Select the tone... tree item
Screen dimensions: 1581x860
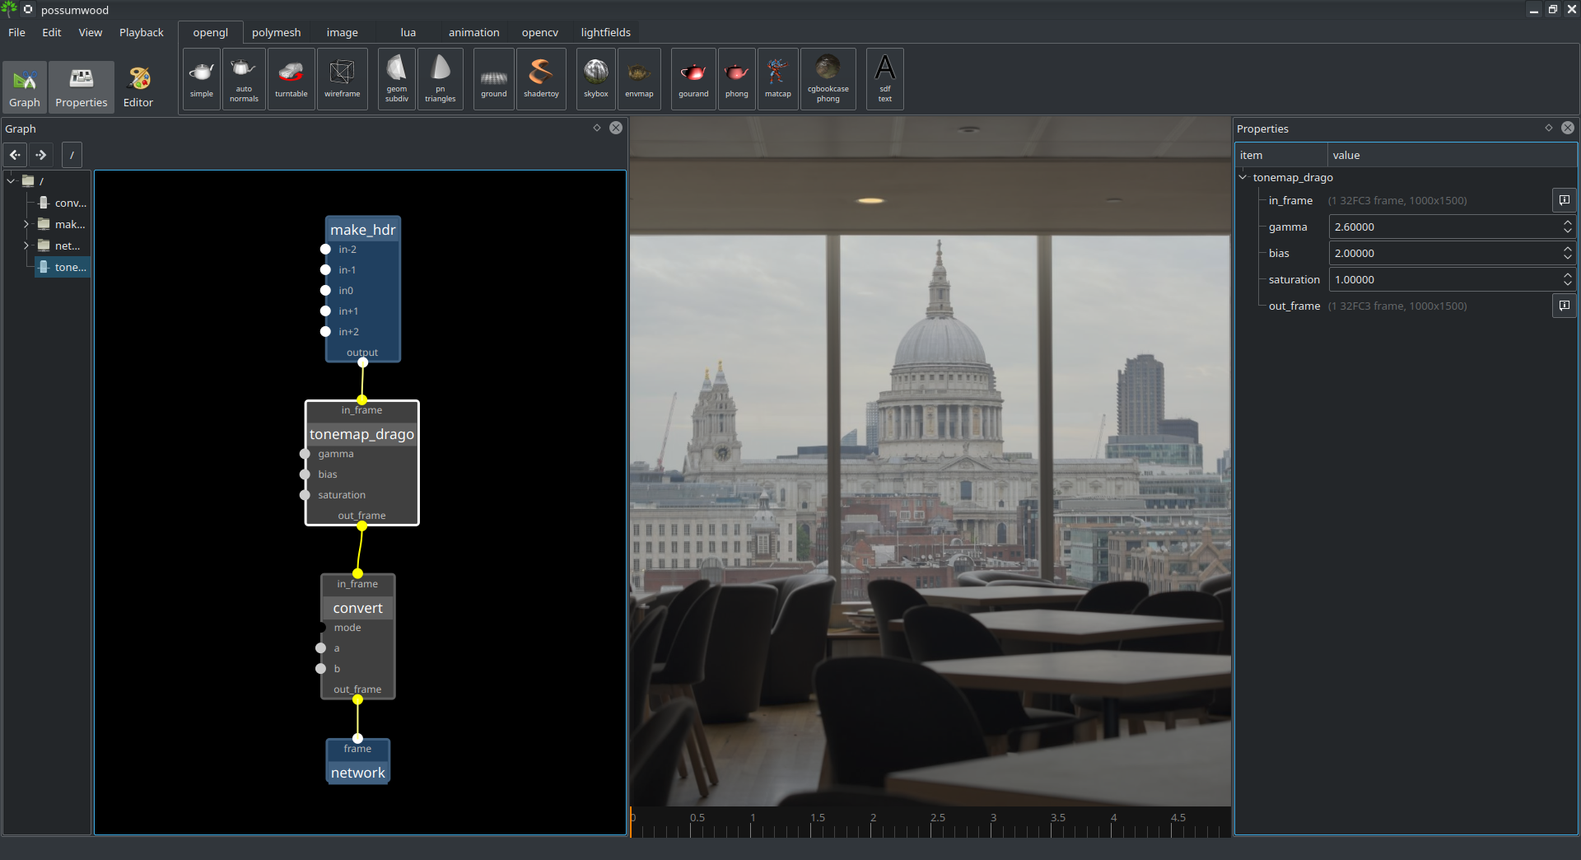tap(63, 267)
